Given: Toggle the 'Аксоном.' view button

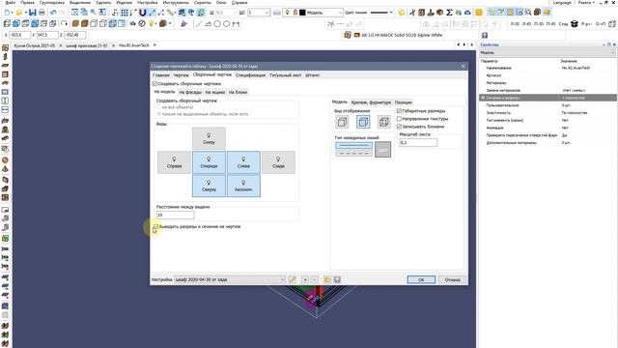Looking at the screenshot, I should click(x=243, y=186).
